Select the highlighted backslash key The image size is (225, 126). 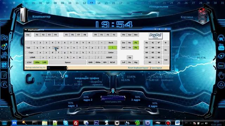click(112, 48)
